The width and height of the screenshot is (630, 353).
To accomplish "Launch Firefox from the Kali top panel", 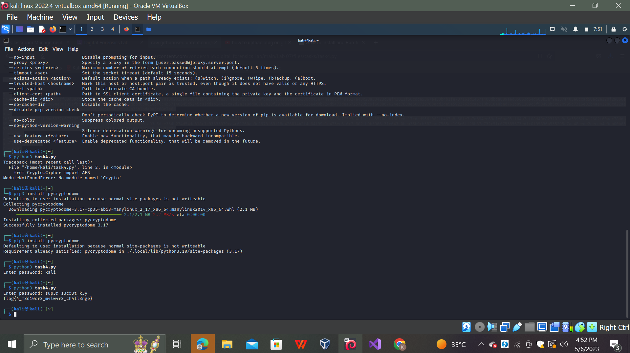I will (53, 29).
